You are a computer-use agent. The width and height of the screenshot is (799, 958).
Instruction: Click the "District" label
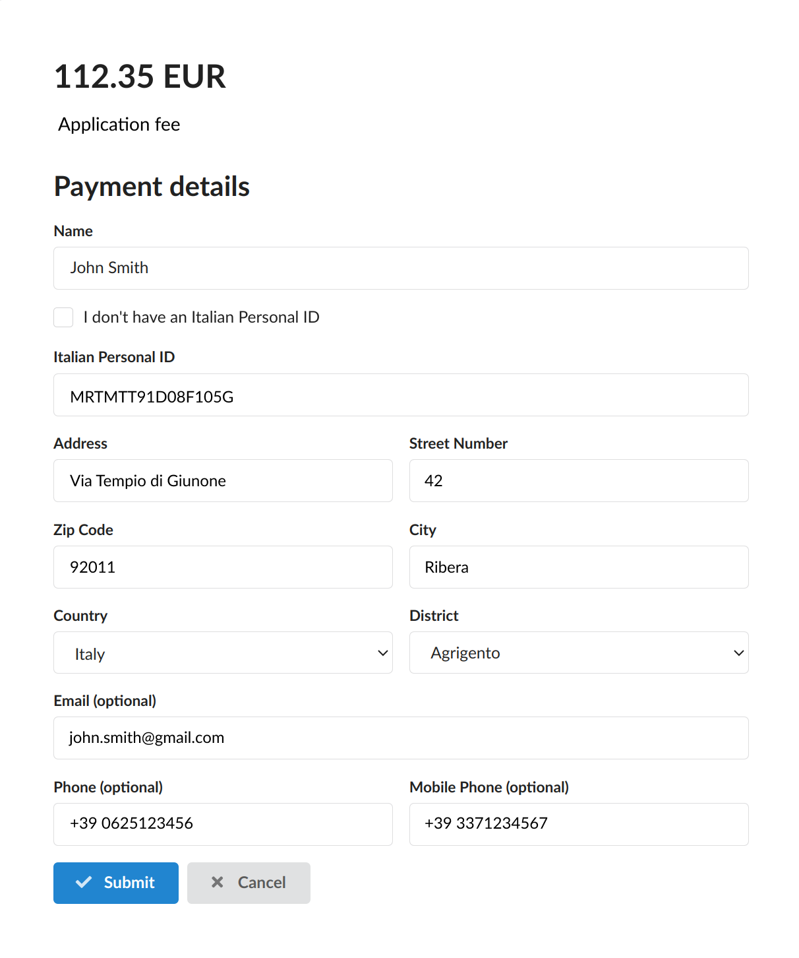click(434, 616)
